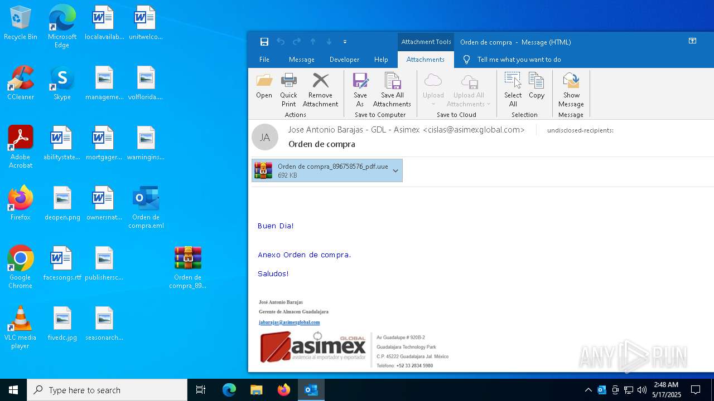Open network tray icon

pos(628,390)
